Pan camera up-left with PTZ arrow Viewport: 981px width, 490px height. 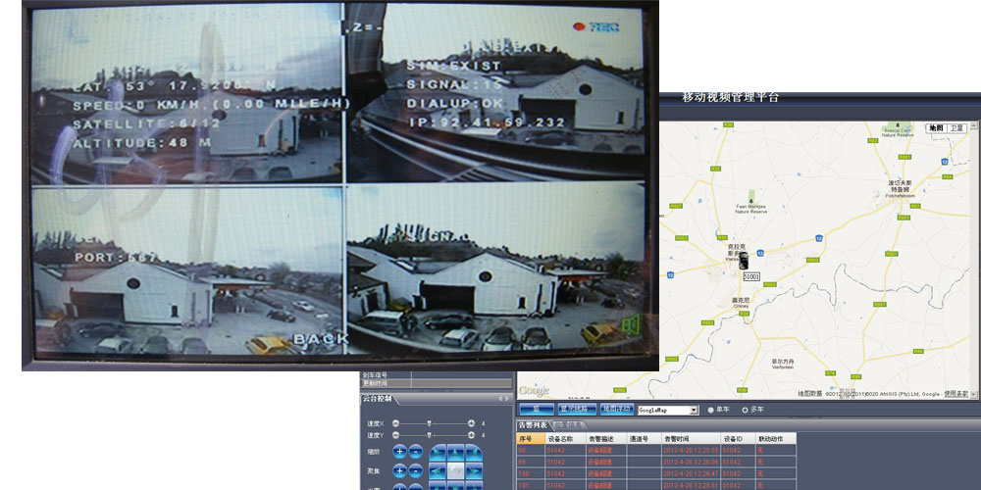(438, 453)
